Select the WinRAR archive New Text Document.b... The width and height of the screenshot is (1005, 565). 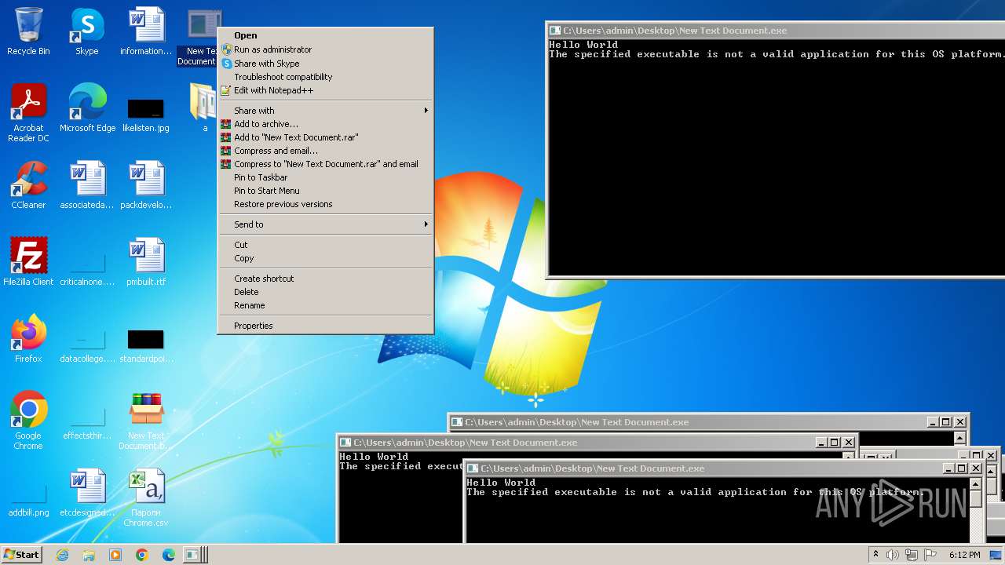coord(146,421)
